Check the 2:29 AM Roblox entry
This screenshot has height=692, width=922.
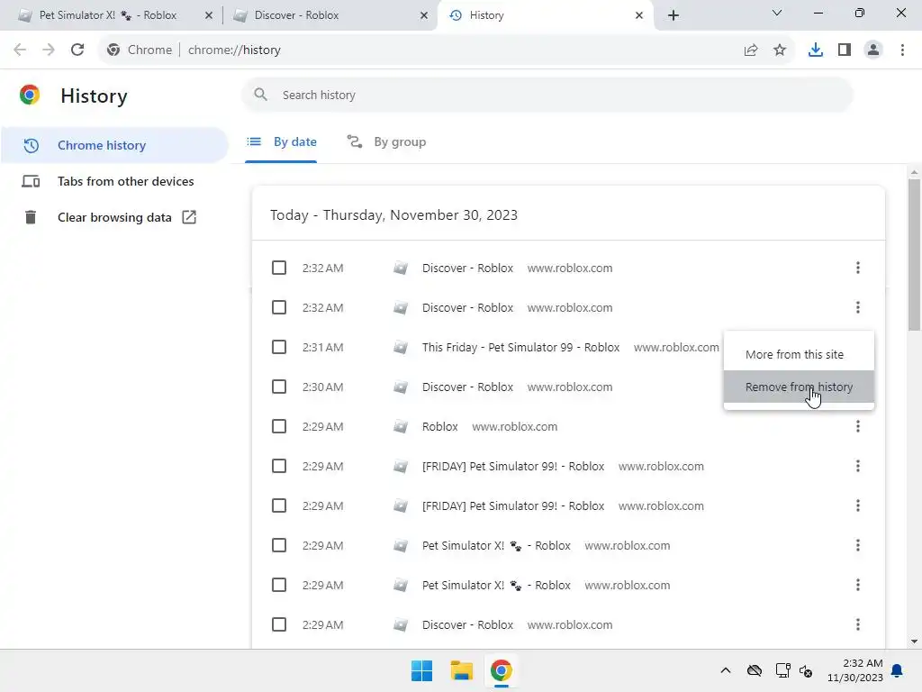pos(279,426)
